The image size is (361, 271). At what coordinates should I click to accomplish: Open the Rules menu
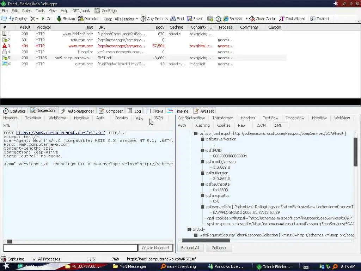(27, 11)
